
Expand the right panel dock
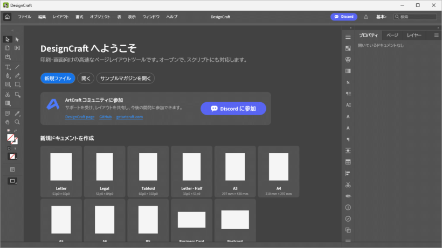click(x=351, y=28)
